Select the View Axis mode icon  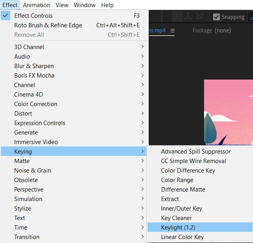(200, 17)
